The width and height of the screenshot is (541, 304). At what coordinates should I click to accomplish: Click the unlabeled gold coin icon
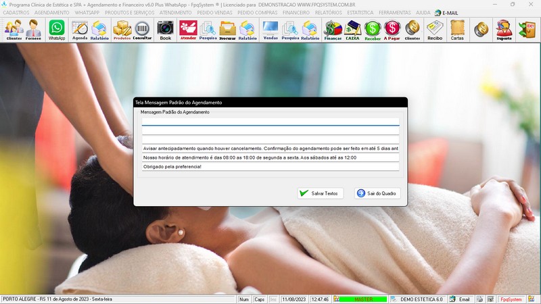481,30
